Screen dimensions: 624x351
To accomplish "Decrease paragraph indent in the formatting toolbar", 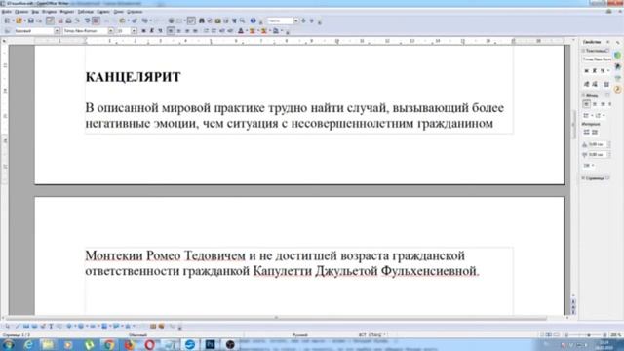I will tap(222, 31).
